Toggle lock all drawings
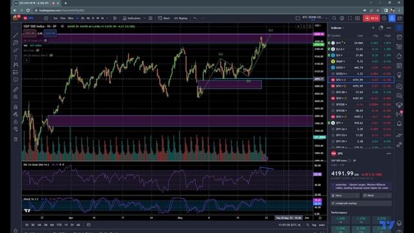 point(16,122)
